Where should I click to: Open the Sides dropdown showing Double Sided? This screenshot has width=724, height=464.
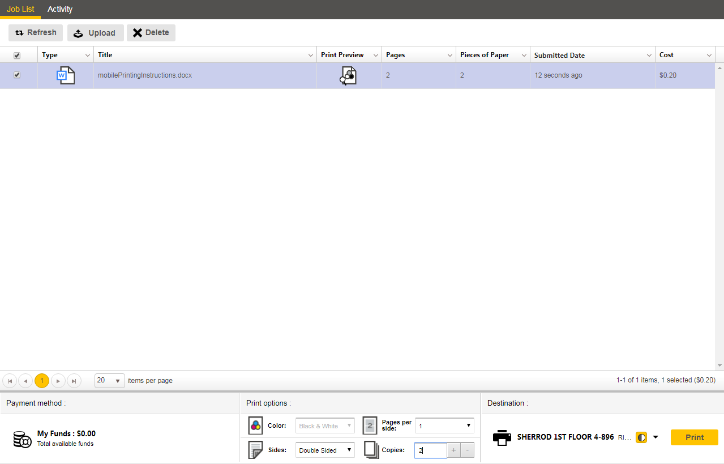click(325, 450)
